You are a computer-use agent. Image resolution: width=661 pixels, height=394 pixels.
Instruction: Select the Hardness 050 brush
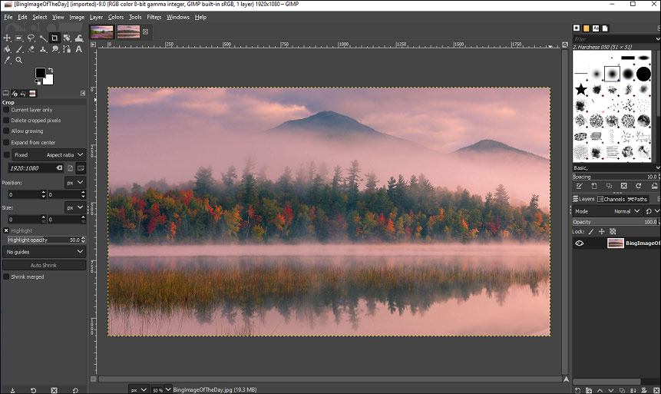click(x=612, y=74)
